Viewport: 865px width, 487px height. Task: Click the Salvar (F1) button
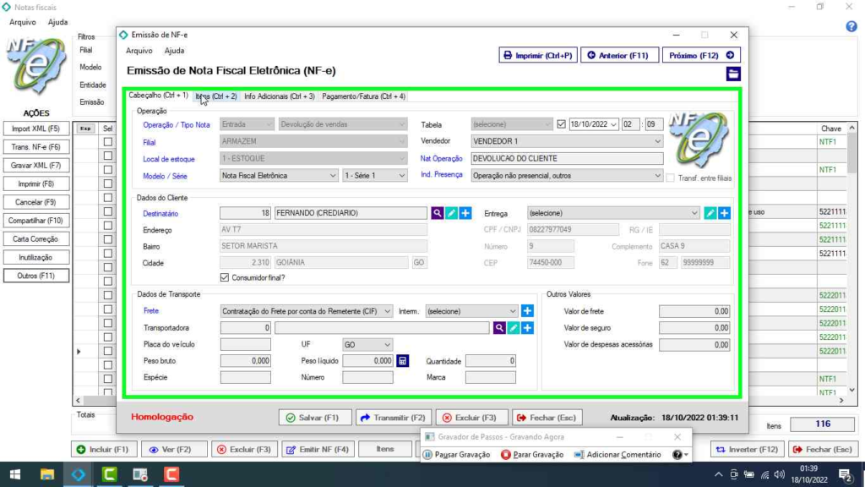(x=313, y=418)
